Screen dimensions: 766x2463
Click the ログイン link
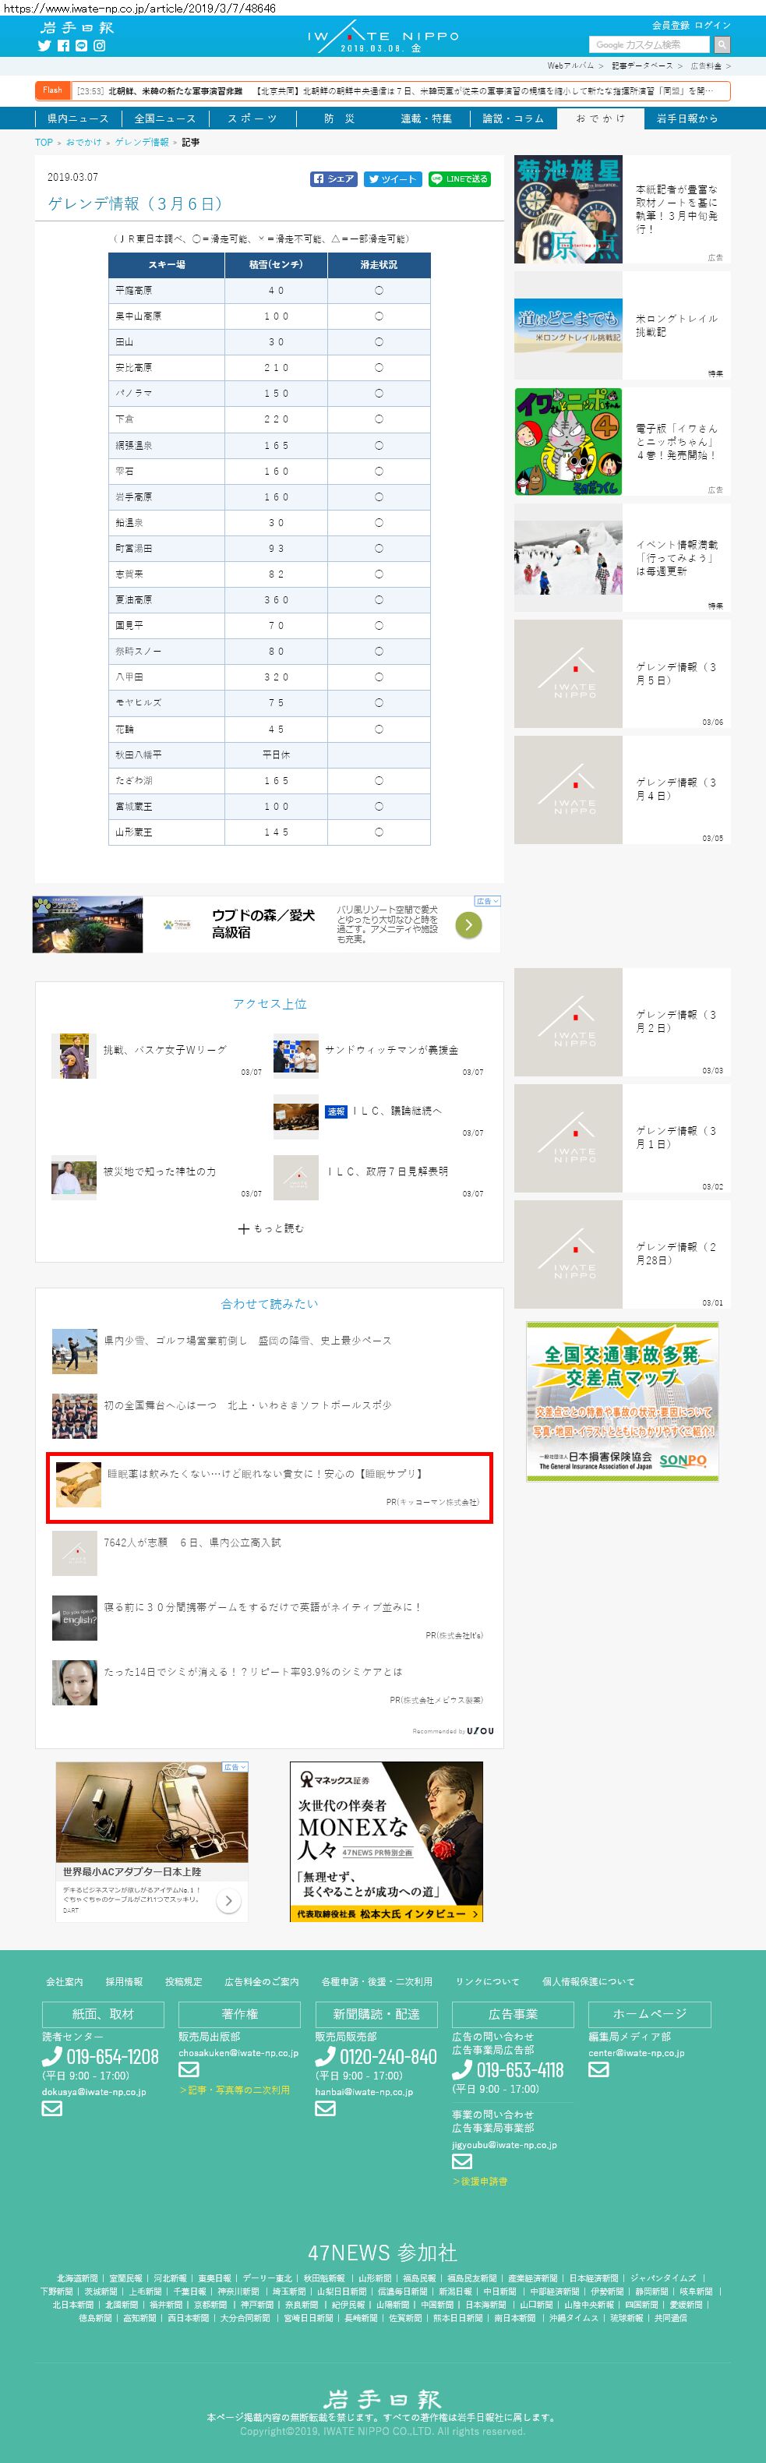click(712, 25)
